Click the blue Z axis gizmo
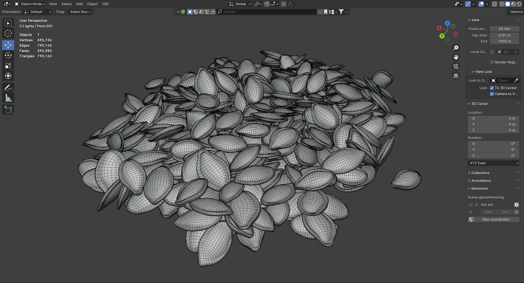 (447, 23)
